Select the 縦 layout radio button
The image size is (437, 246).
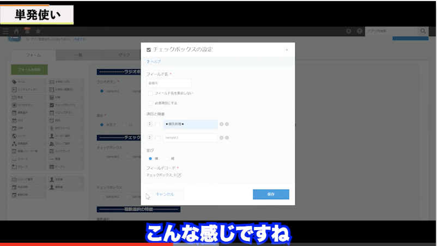pos(167,158)
